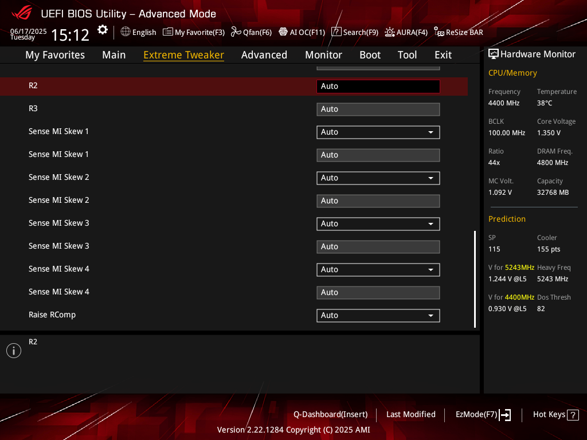
Task: Click the Prediction section heading
Action: click(x=507, y=219)
